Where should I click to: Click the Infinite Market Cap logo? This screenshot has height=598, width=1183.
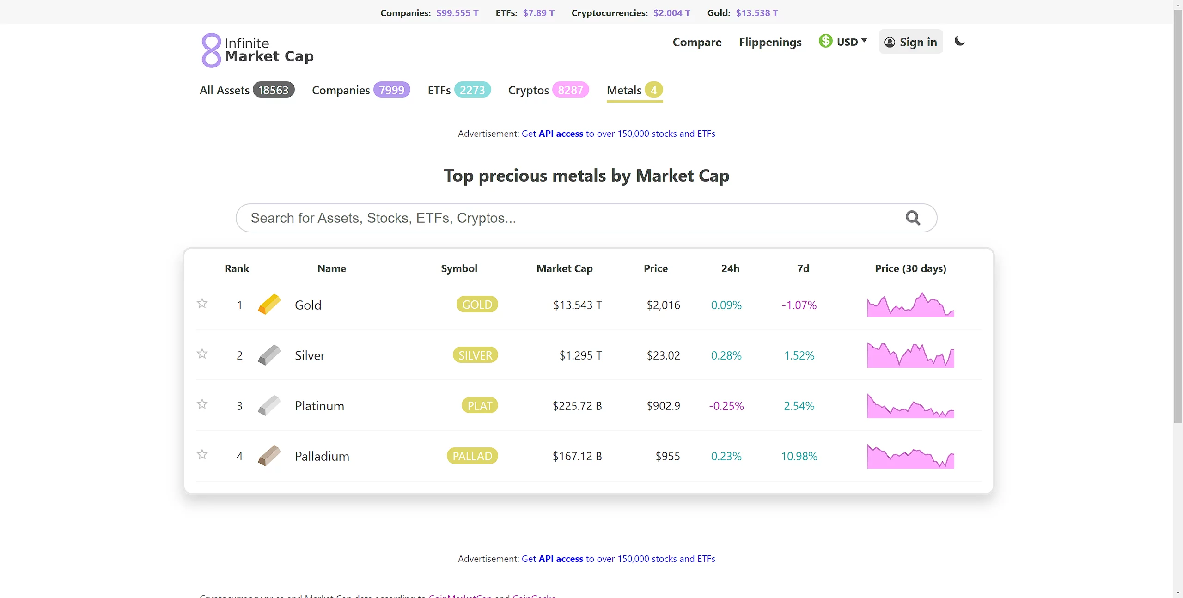coord(257,50)
